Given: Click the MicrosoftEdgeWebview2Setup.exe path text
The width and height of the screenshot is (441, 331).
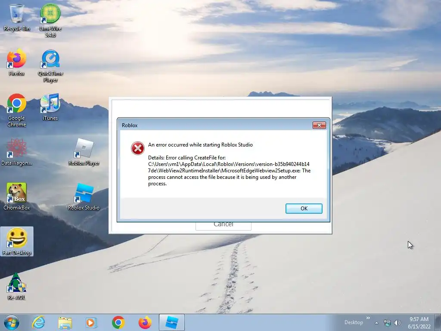Looking at the screenshot, I should click(229, 167).
